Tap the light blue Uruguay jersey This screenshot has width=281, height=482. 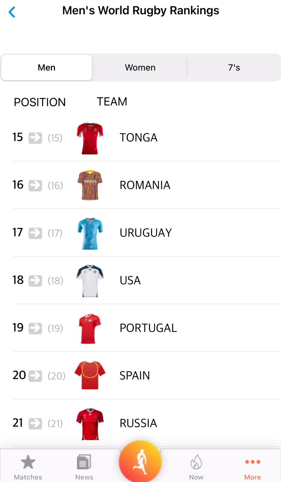(90, 233)
